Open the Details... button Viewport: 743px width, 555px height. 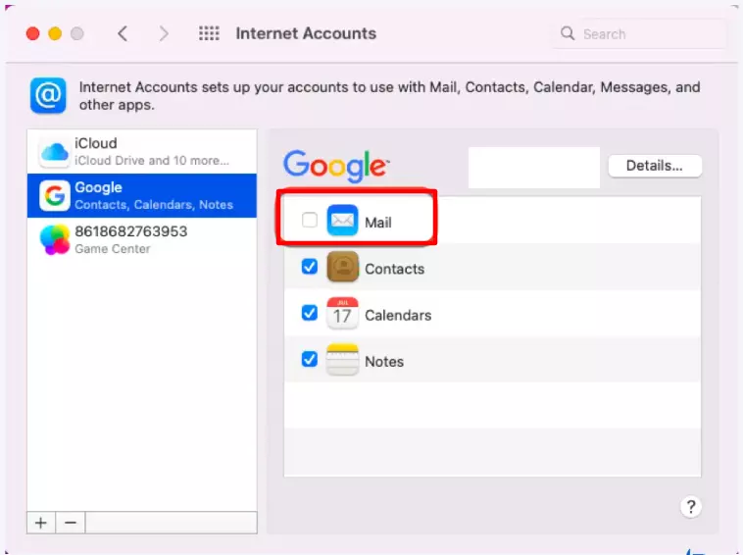[x=655, y=166]
